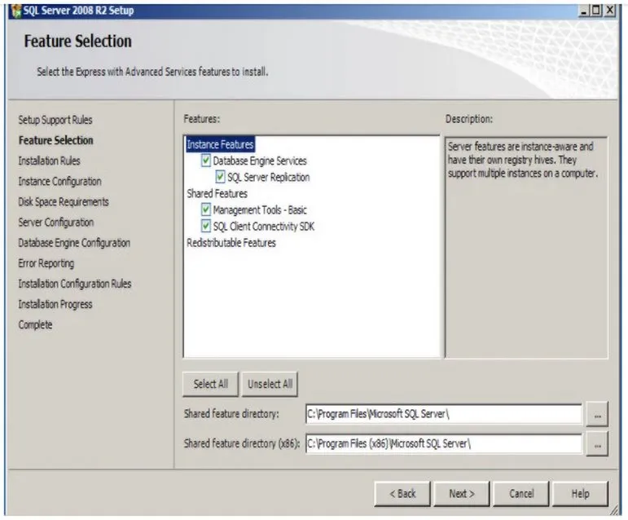Image resolution: width=628 pixels, height=520 pixels.
Task: Click the Error Reporting step
Action: pyautogui.click(x=46, y=263)
